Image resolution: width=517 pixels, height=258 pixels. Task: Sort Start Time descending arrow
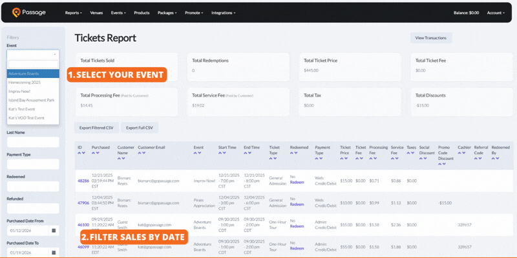coord(224,153)
